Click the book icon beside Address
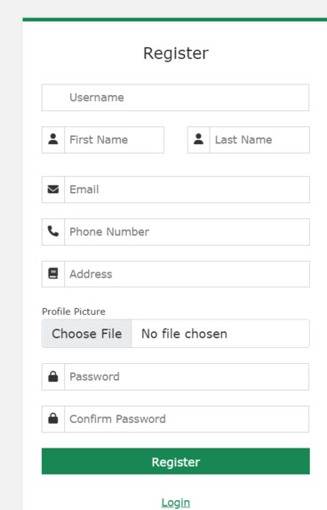 coord(53,273)
